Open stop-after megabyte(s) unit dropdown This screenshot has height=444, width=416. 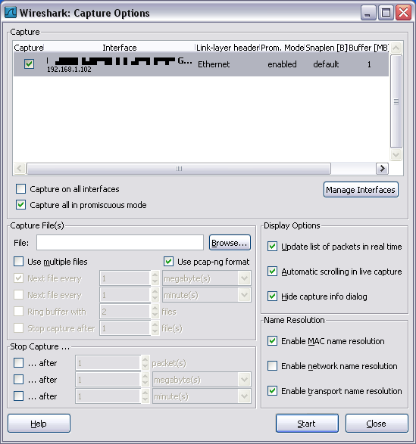pos(202,380)
